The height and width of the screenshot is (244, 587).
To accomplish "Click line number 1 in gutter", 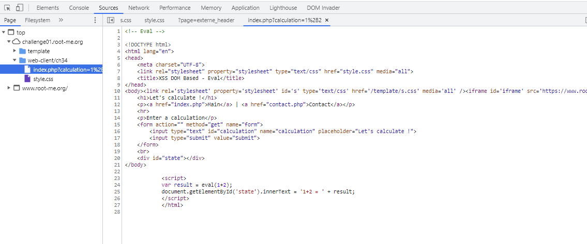I will click(x=118, y=31).
